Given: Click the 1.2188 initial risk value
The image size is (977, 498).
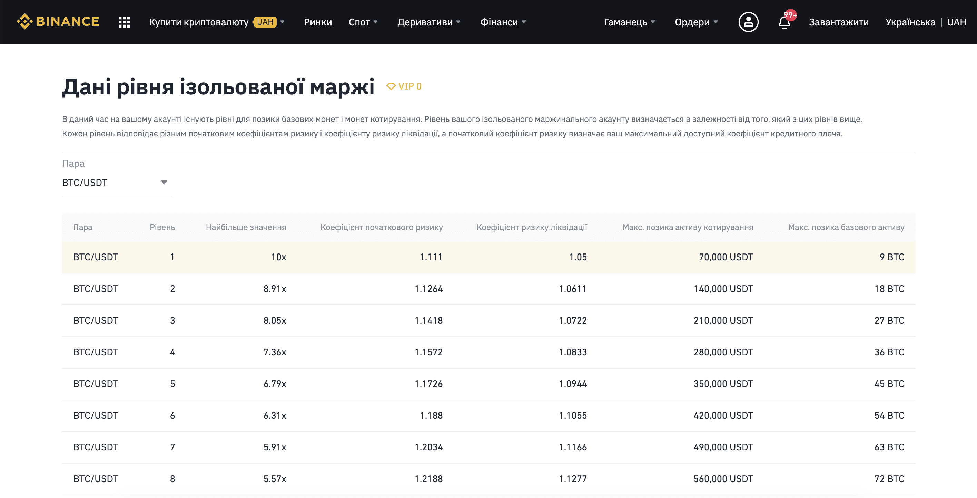Looking at the screenshot, I should (x=428, y=479).
